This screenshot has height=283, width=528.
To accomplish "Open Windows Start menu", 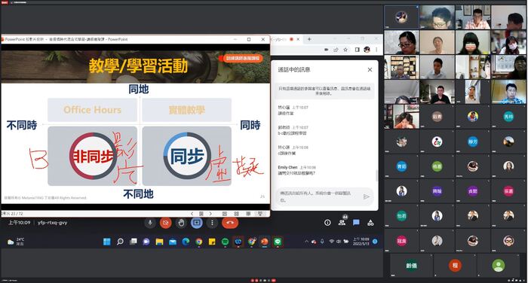I will [107, 242].
